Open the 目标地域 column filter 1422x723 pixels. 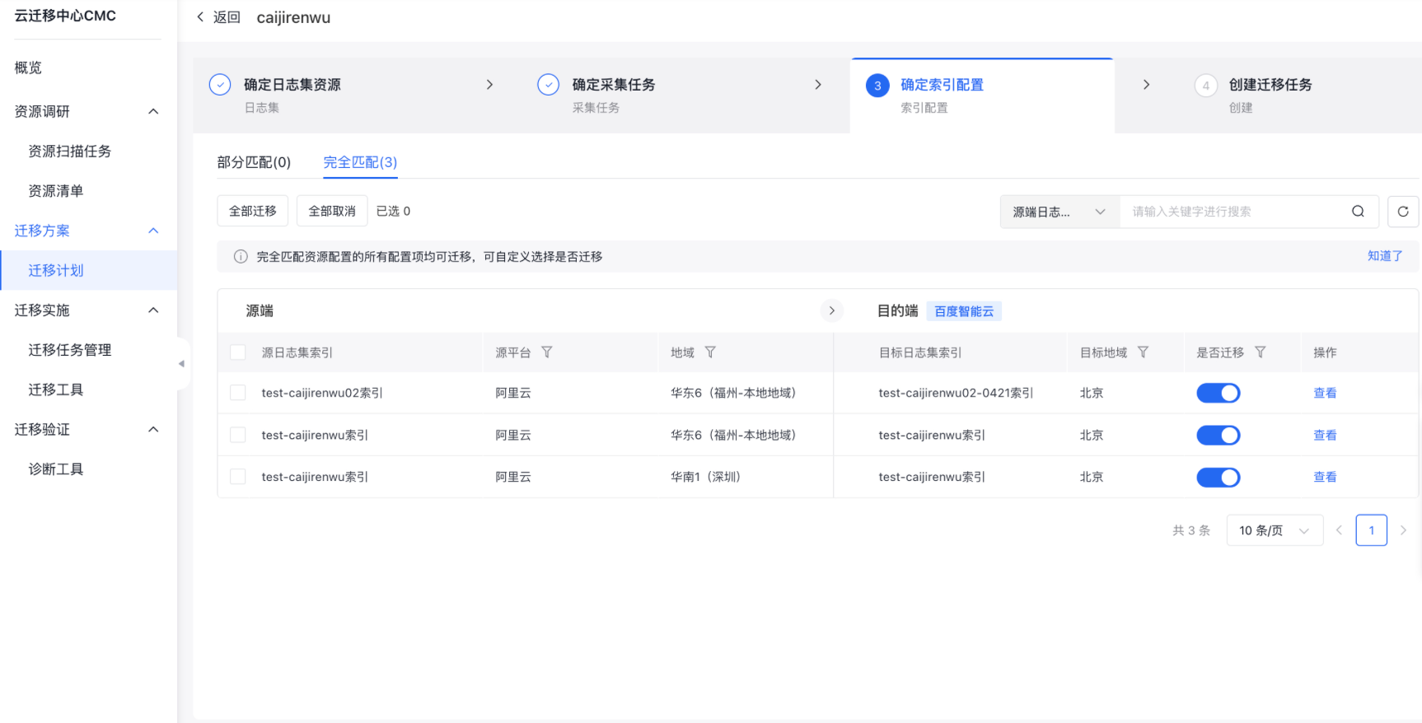point(1143,352)
